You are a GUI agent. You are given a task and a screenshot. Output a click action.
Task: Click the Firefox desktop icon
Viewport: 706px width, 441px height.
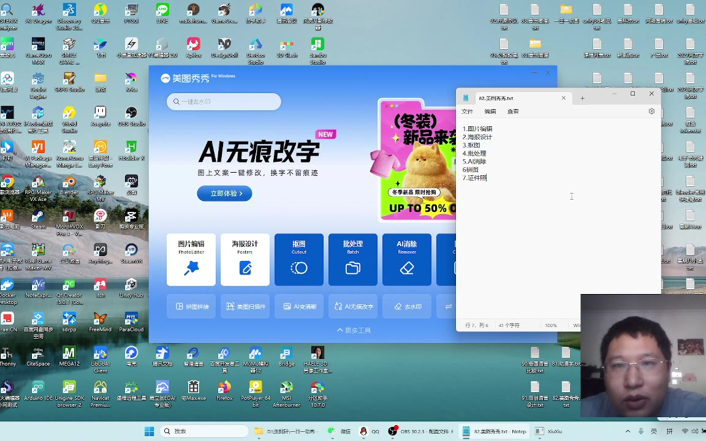point(224,390)
